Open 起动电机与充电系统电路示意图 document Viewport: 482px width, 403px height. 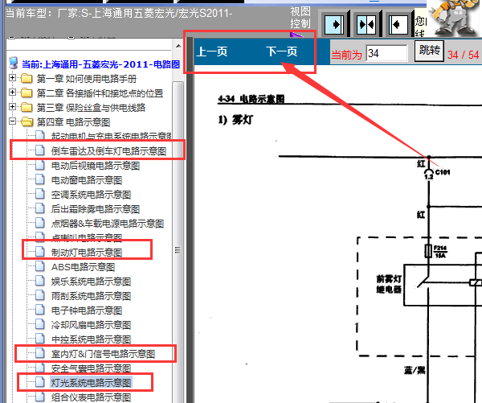pyautogui.click(x=112, y=137)
